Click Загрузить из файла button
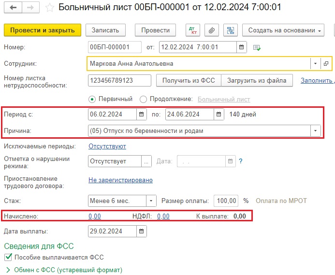This screenshot has width=335, height=275. 257,81
